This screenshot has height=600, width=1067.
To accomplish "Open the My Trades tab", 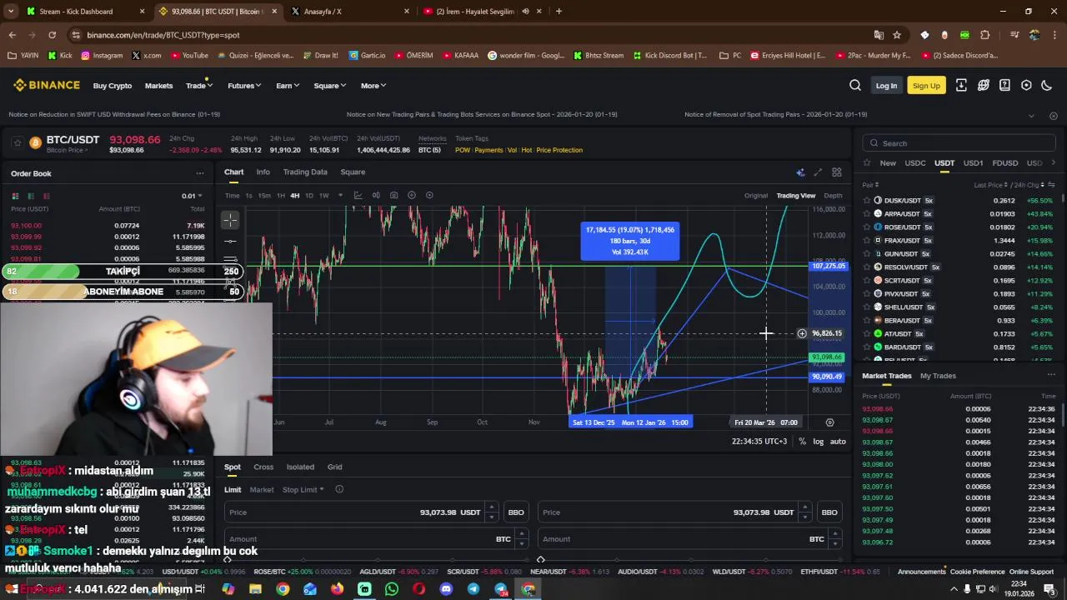I will pyautogui.click(x=938, y=376).
